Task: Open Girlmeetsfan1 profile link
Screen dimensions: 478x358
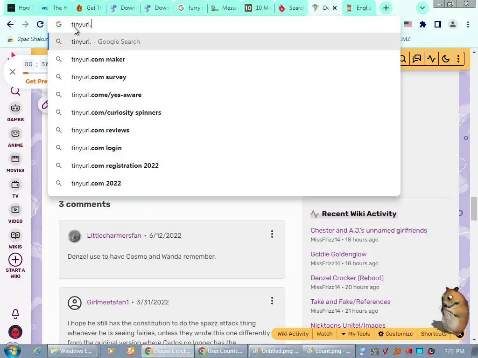Action: point(108,302)
